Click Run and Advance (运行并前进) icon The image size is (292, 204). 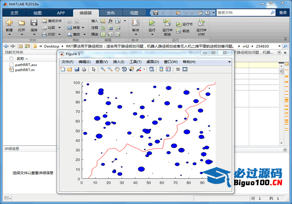point(167,22)
